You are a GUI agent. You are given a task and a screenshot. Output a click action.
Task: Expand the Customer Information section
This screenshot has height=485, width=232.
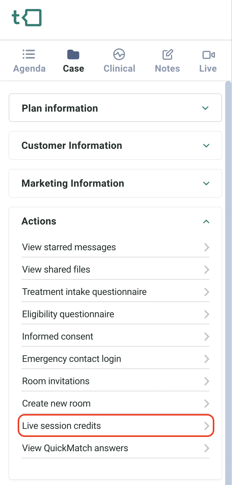pos(115,145)
